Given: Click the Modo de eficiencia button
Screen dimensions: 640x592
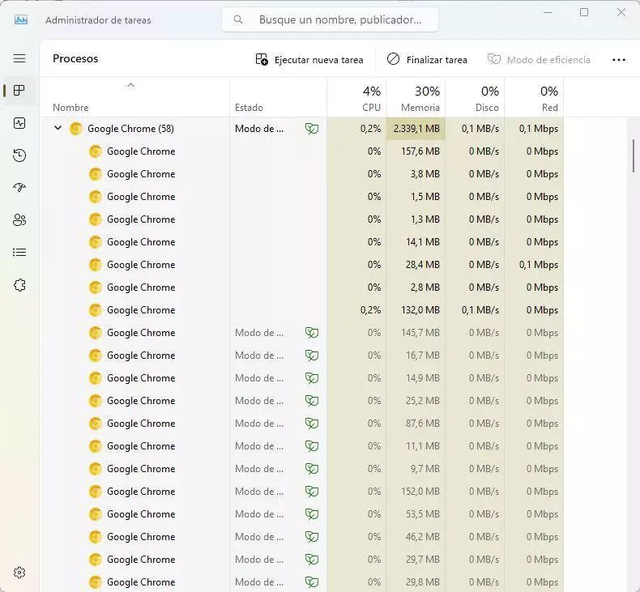Looking at the screenshot, I should (539, 60).
